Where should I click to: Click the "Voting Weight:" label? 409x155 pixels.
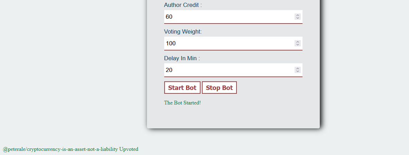[x=183, y=31]
